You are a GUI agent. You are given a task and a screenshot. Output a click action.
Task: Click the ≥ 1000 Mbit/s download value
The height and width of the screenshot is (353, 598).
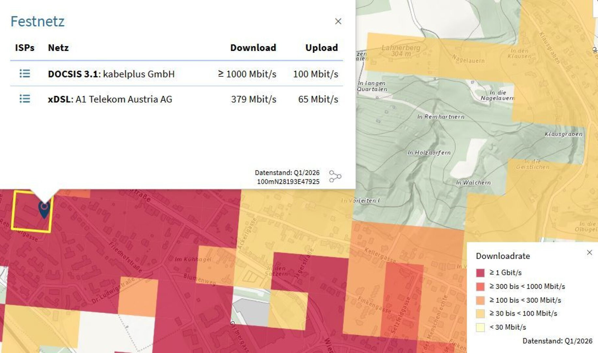coord(247,74)
